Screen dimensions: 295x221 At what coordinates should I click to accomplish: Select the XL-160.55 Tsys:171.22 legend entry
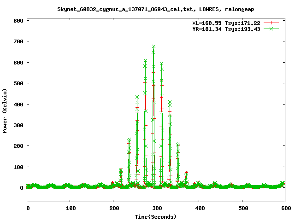point(226,23)
